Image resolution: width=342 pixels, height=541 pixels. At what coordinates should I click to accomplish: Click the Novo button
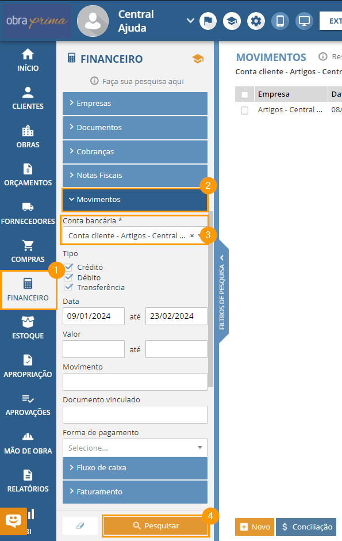click(x=255, y=527)
